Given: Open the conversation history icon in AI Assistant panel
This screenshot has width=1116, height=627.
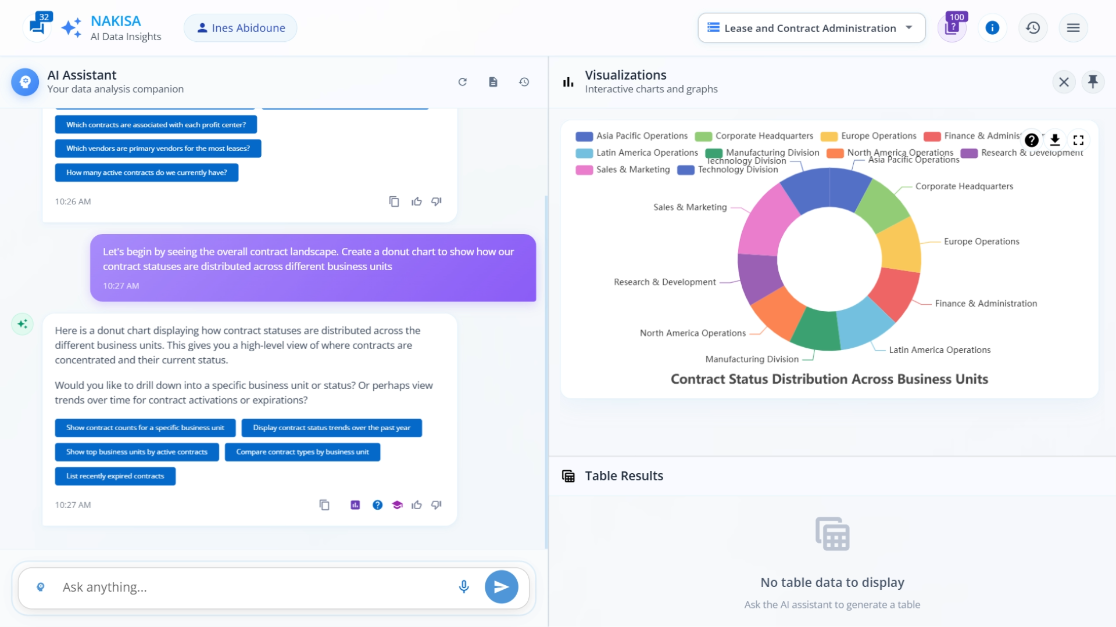Looking at the screenshot, I should [x=524, y=82].
